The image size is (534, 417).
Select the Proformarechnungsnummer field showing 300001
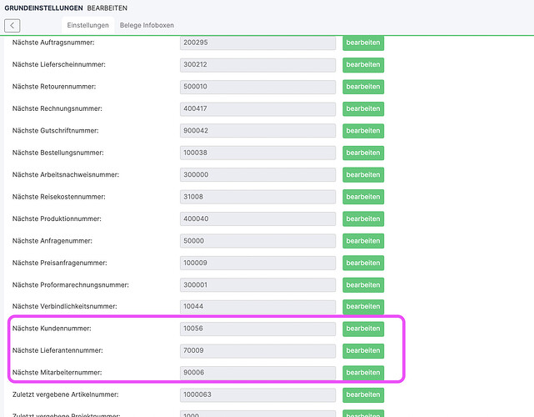coord(257,285)
